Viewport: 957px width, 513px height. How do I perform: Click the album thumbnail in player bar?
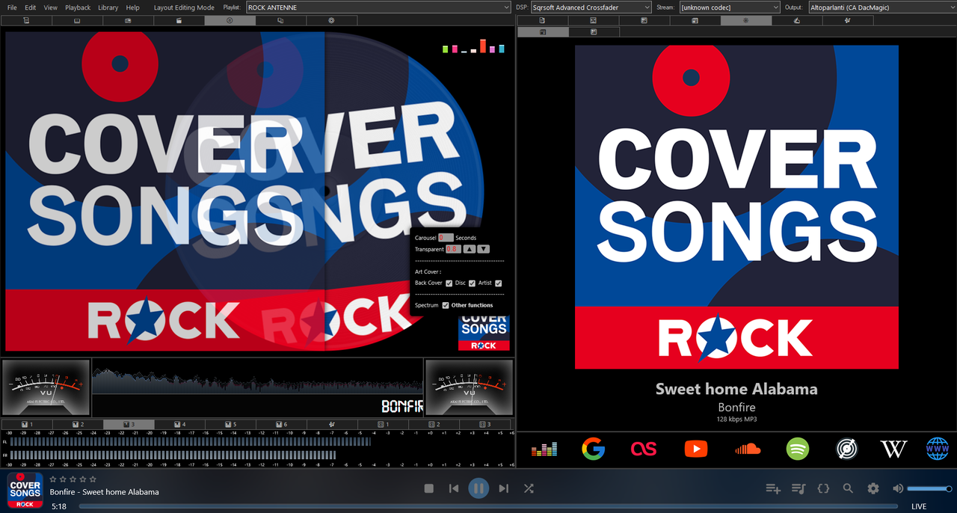coord(25,491)
